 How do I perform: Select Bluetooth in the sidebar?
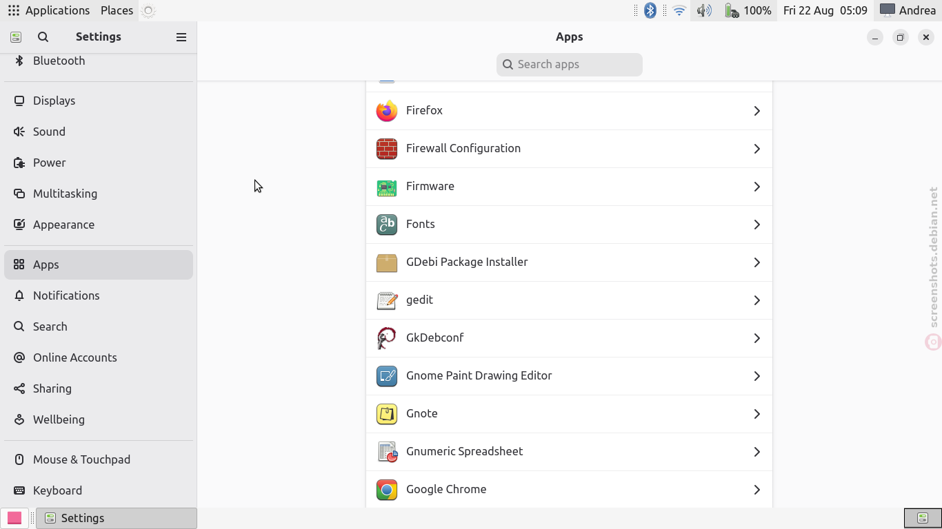pos(99,63)
